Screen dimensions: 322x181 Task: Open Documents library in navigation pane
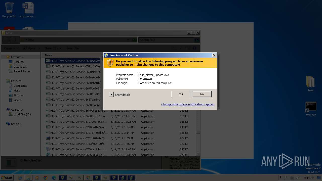[20, 86]
